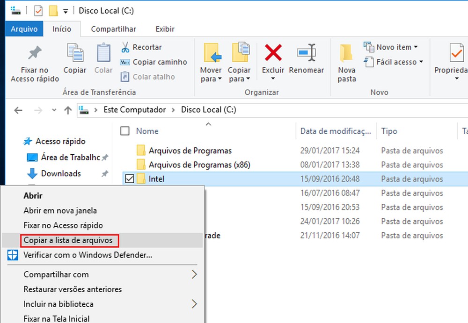Screen dimensions: 468x323
Task: Switch to the Início tab
Action: coord(62,29)
